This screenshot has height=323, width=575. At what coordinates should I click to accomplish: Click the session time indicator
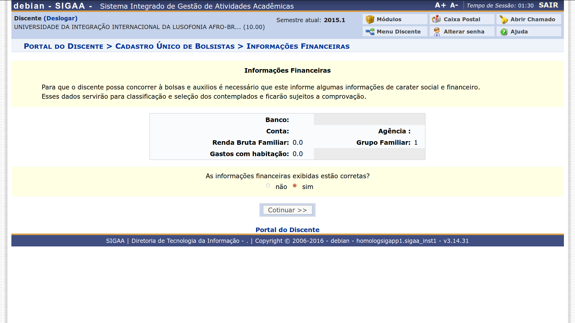click(500, 6)
